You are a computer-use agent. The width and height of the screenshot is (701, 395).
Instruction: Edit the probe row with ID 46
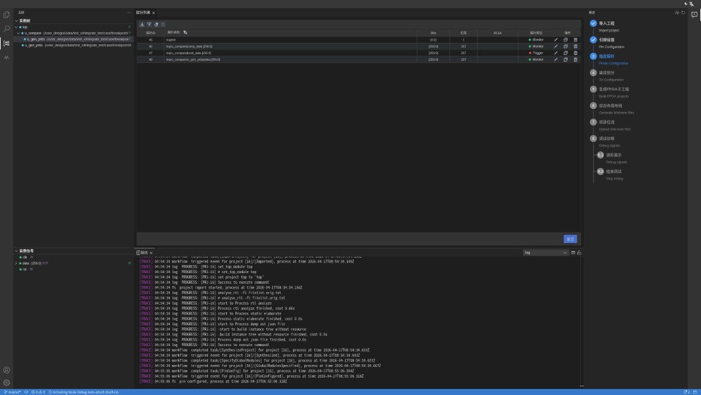pyautogui.click(x=556, y=46)
